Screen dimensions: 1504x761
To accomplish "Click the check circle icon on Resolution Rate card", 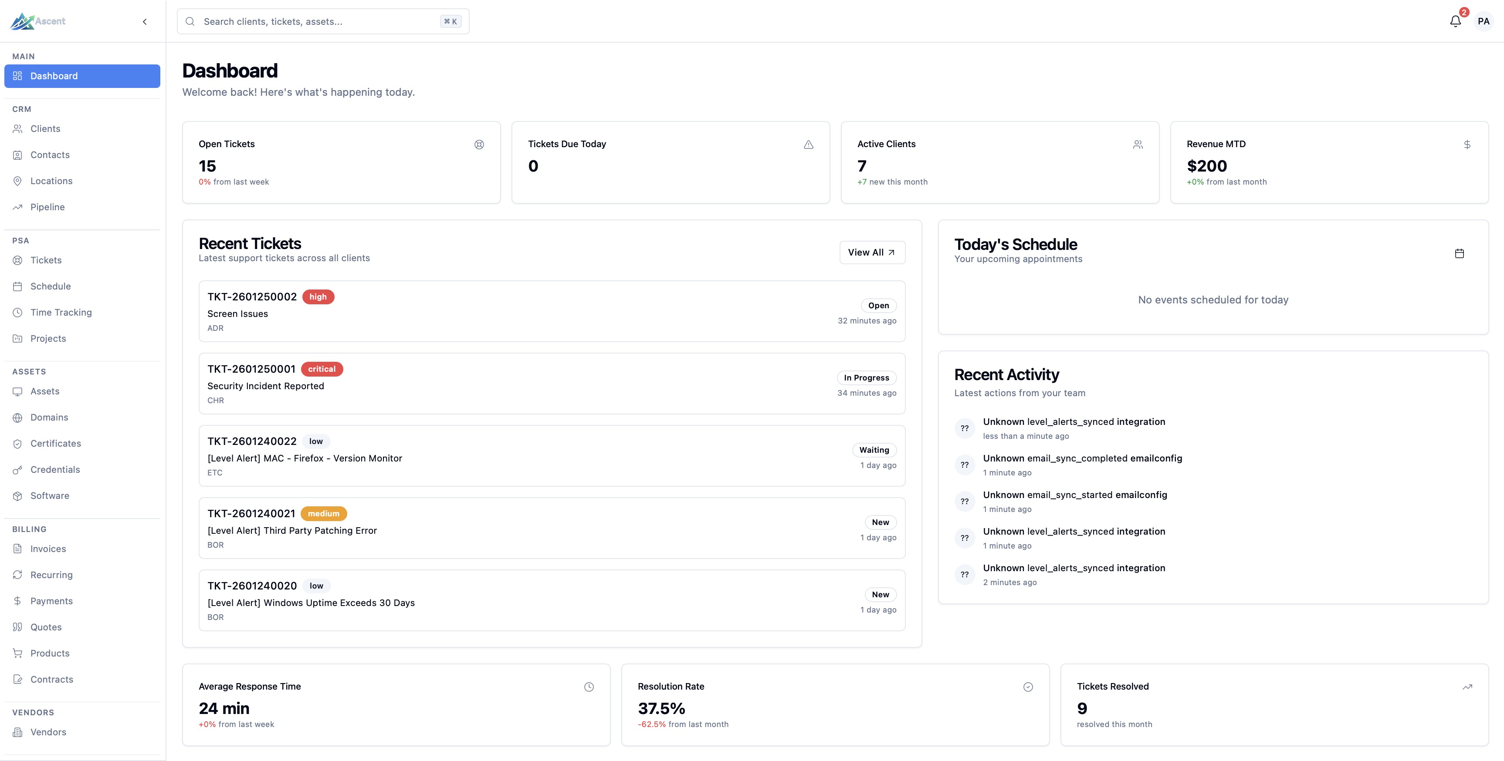I will click(1028, 687).
